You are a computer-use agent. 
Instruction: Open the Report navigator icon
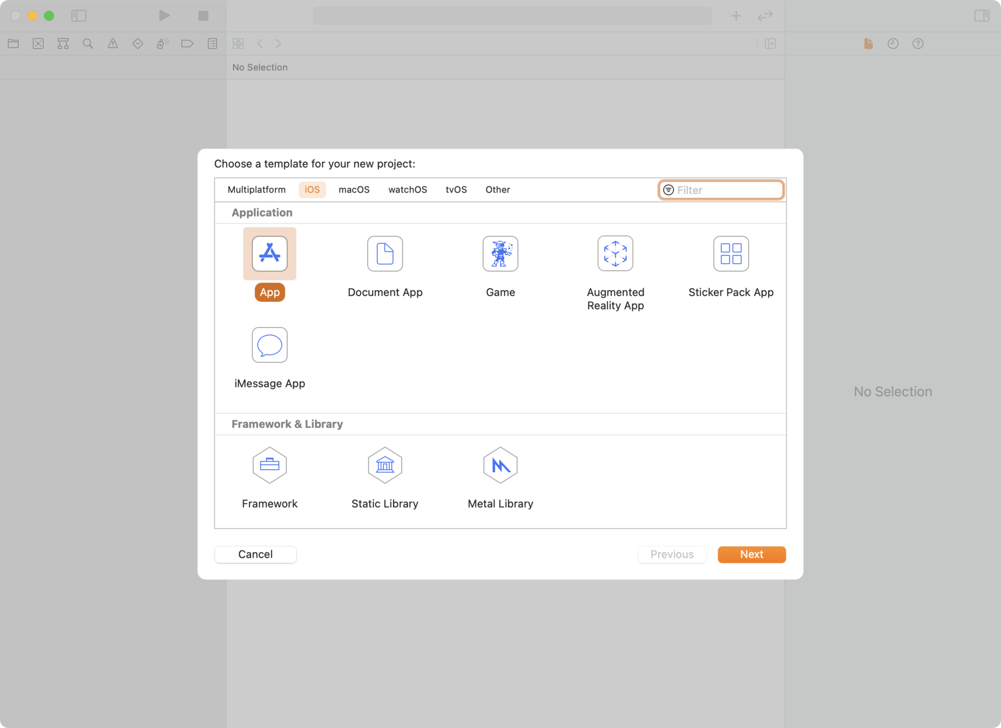[x=213, y=44]
